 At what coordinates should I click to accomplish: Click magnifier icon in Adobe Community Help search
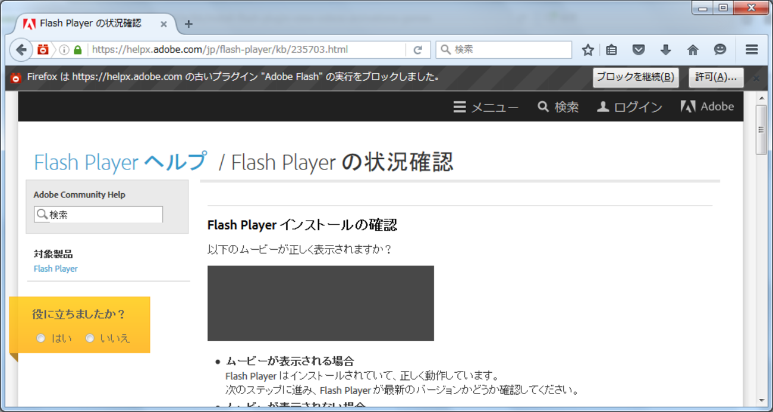[42, 214]
